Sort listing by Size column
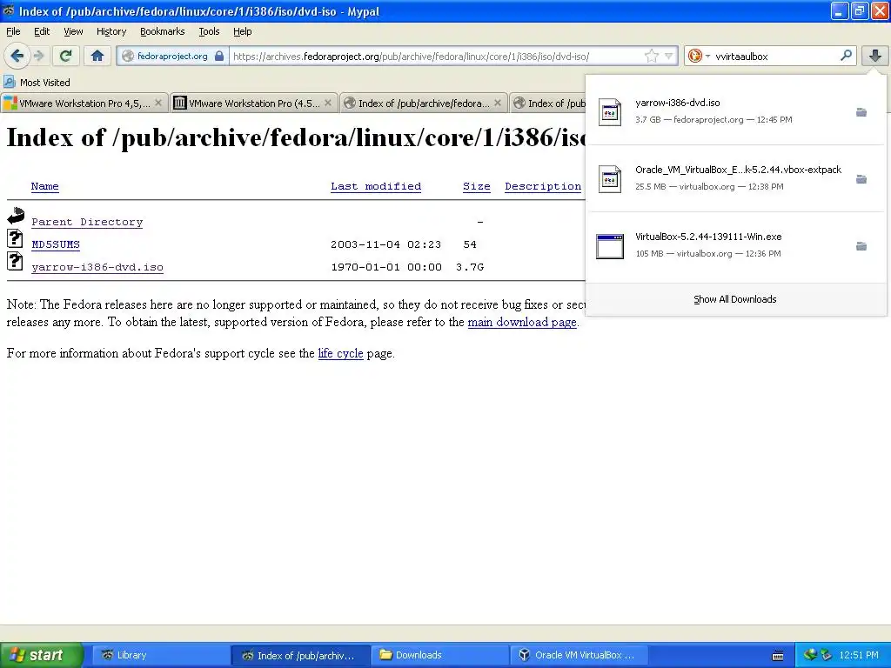This screenshot has height=668, width=891. coord(476,186)
